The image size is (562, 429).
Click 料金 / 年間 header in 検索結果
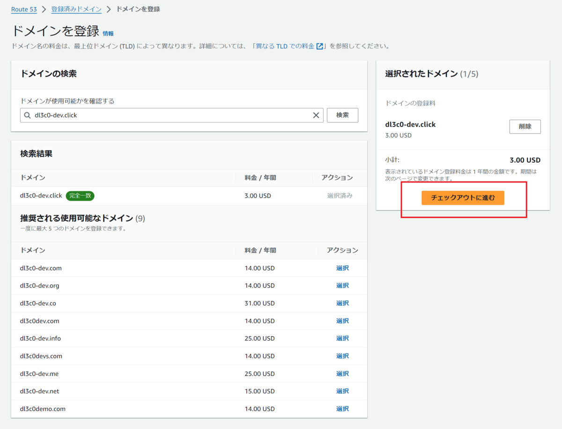tap(260, 178)
